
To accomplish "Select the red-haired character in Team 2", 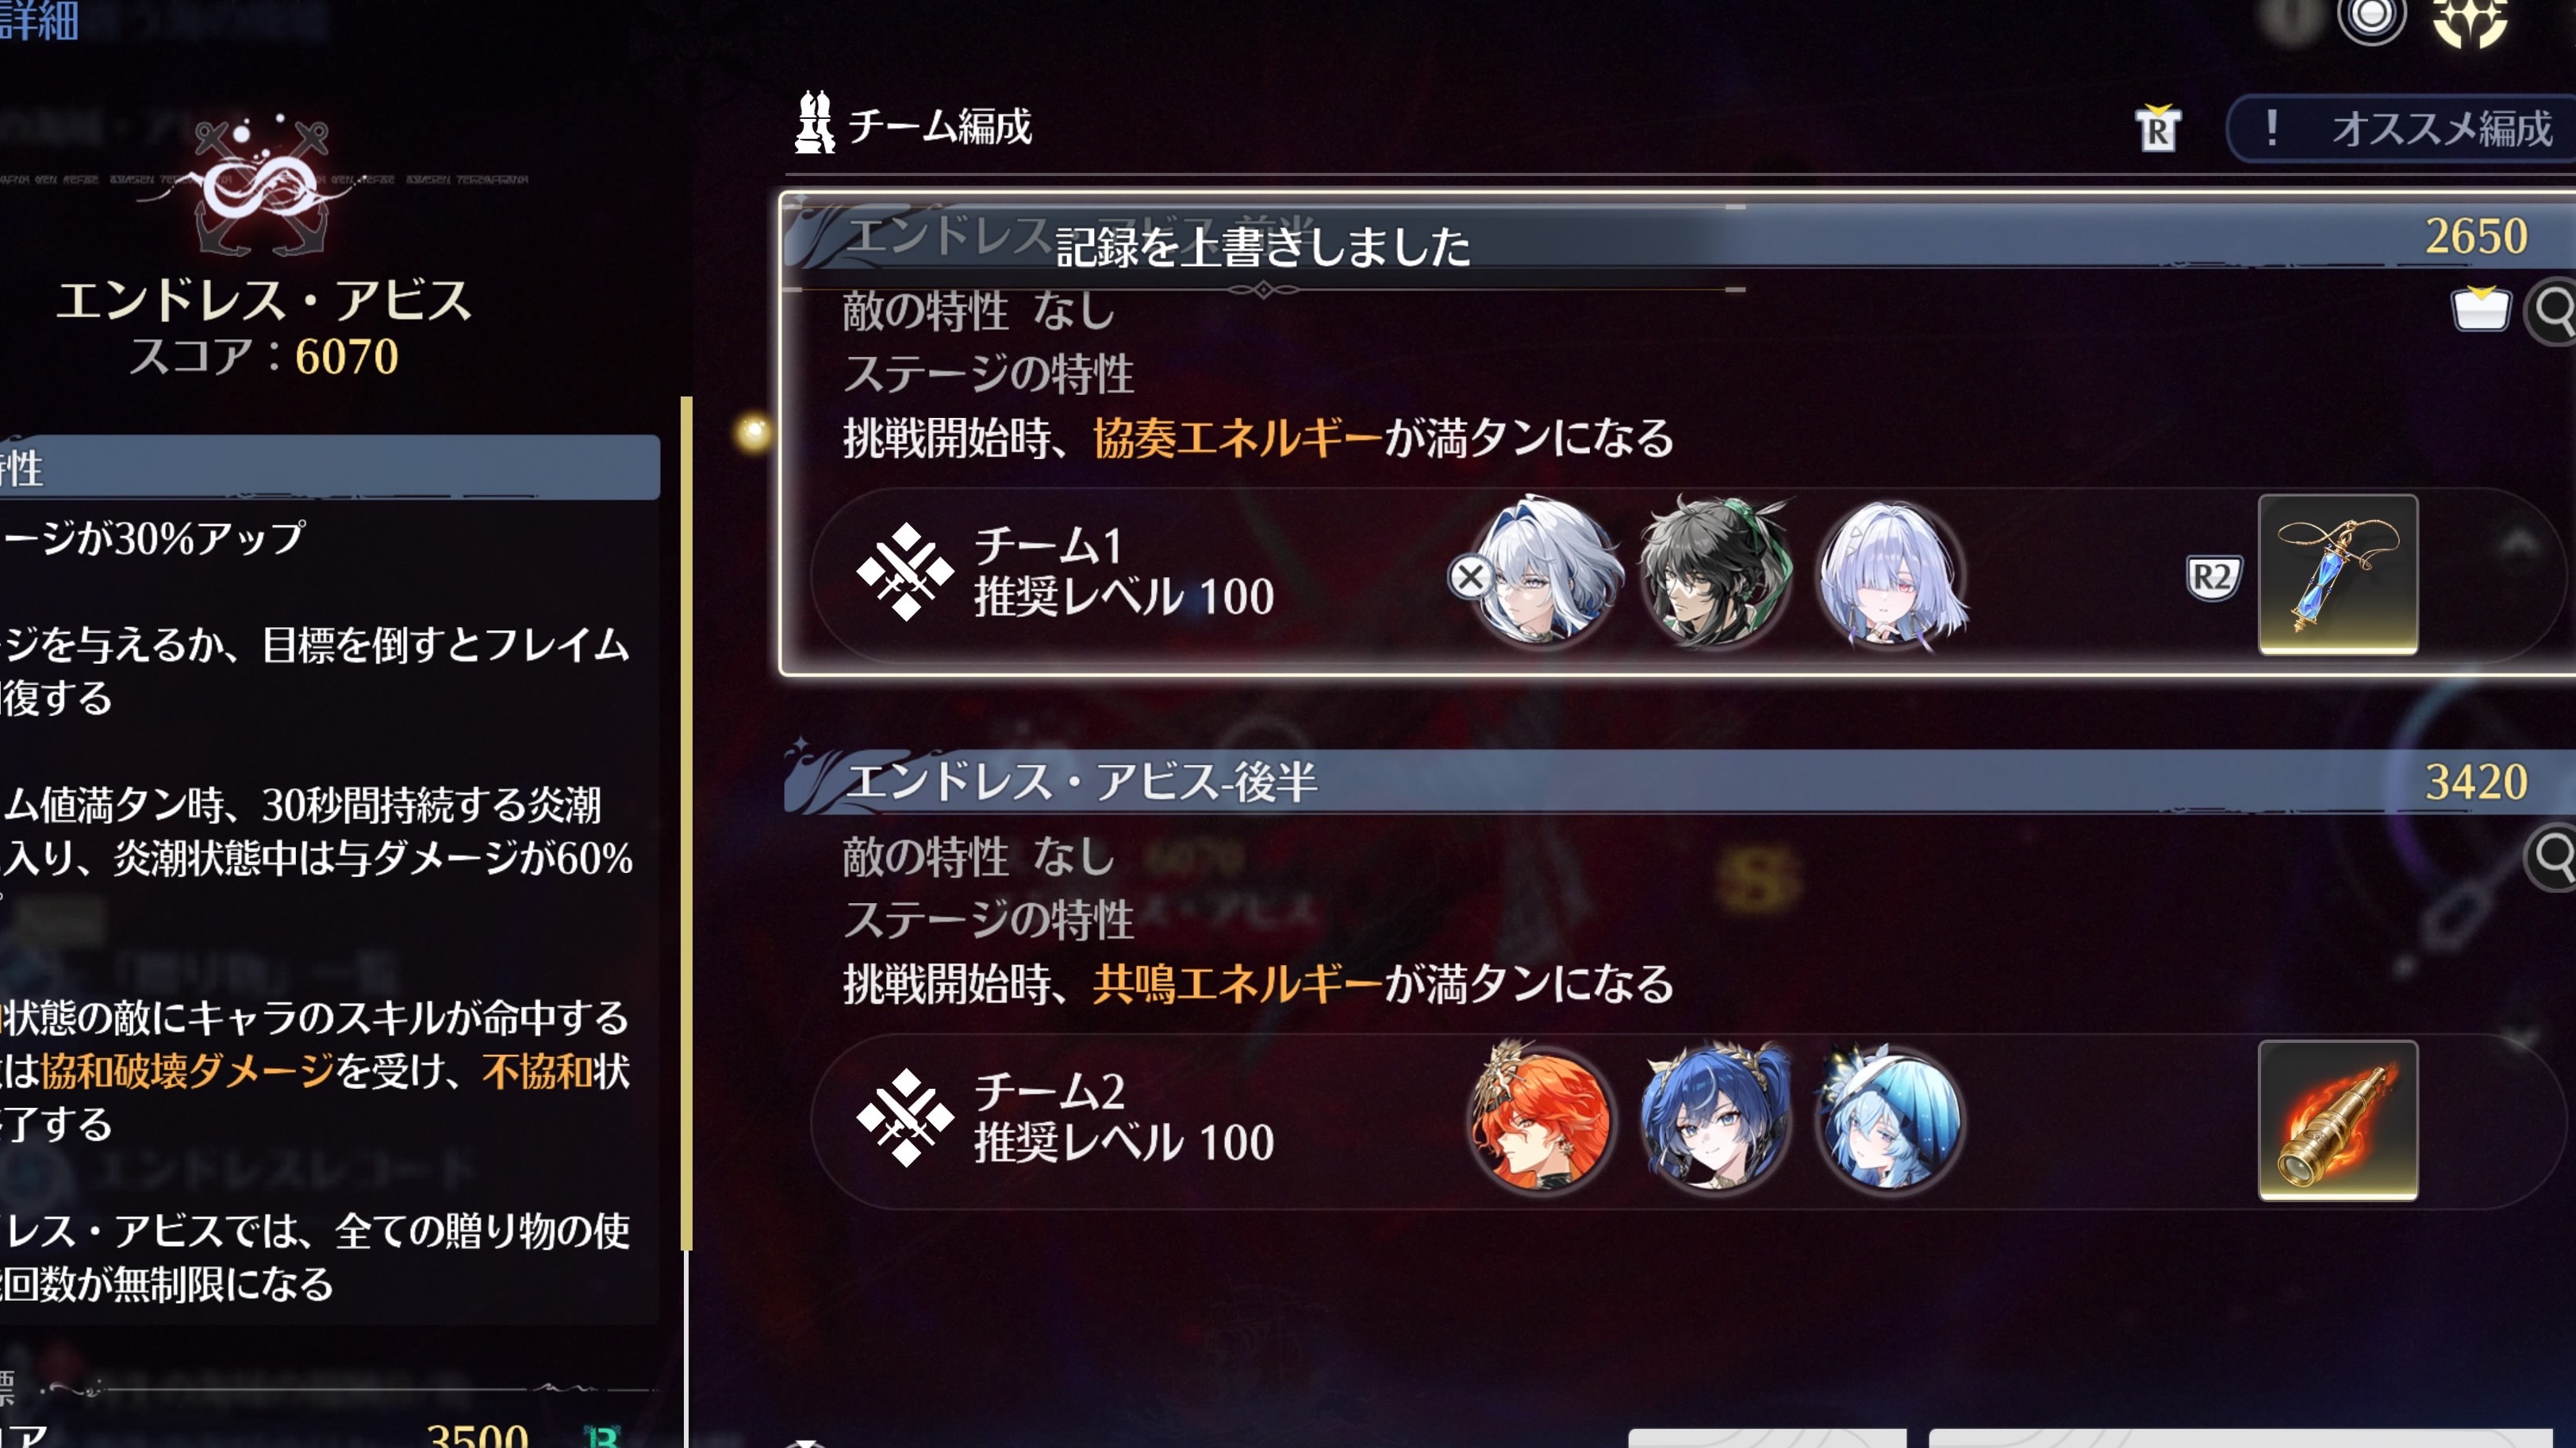I will click(x=1541, y=1117).
